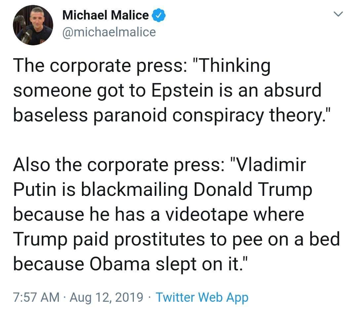Open Michael Malice's profile picture

coord(33,25)
